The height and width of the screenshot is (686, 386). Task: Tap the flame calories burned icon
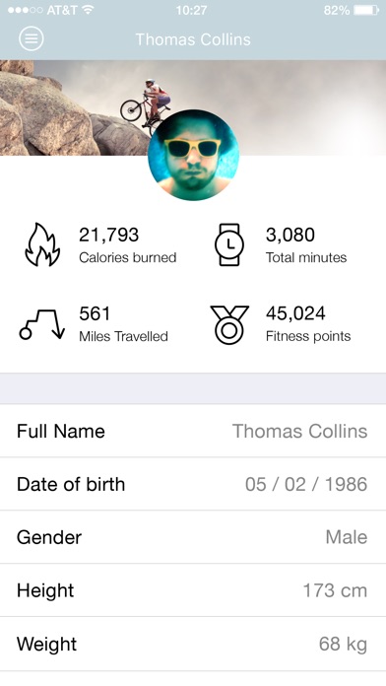[42, 245]
